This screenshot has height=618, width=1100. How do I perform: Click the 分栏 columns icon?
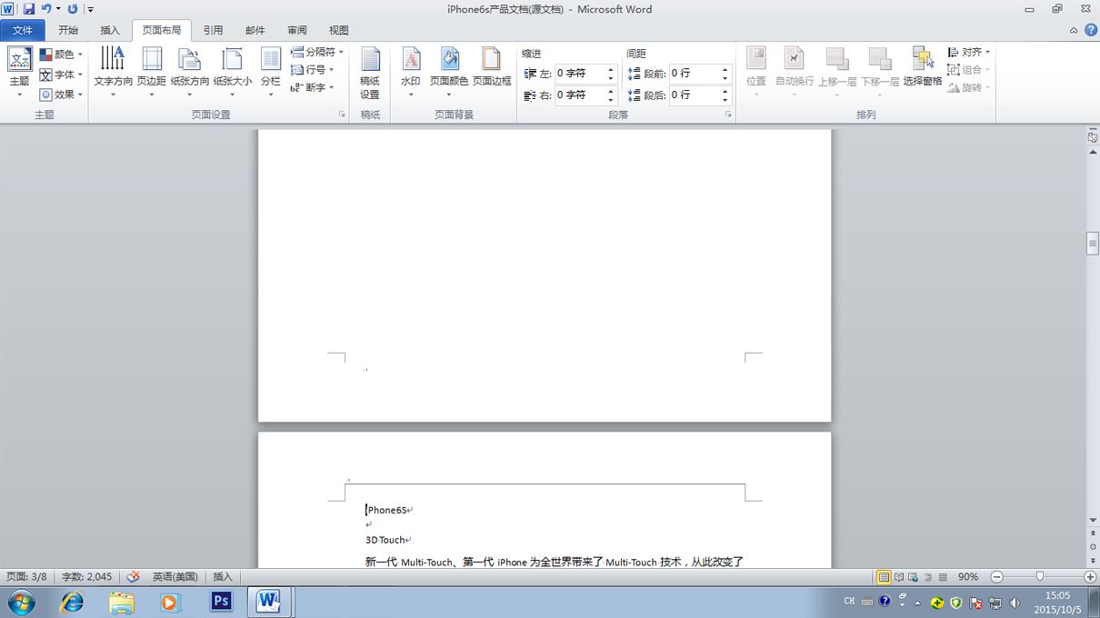[x=271, y=59]
